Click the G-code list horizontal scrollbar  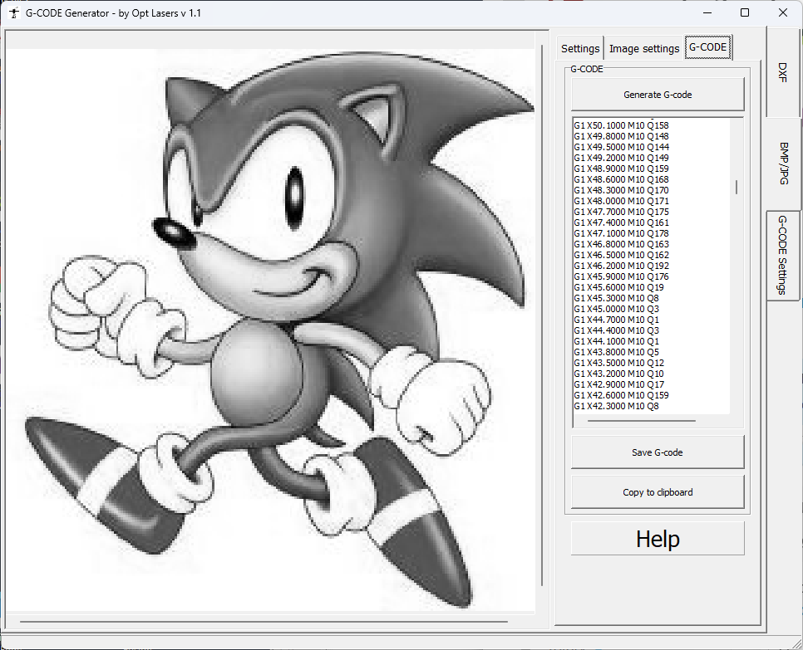click(x=641, y=421)
